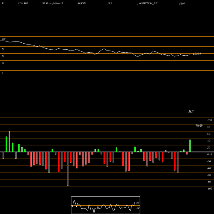Click the '(Agri' text at header end

tap(182, 3)
